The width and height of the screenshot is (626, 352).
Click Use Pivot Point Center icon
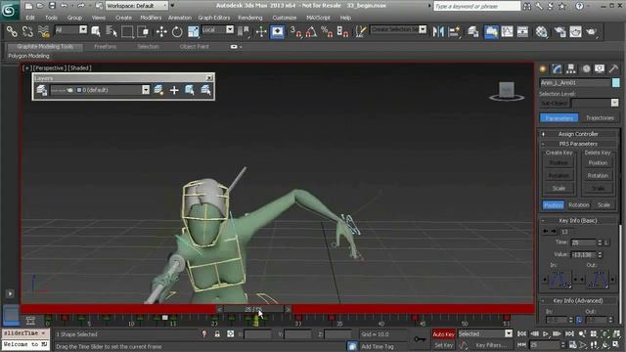click(x=244, y=31)
